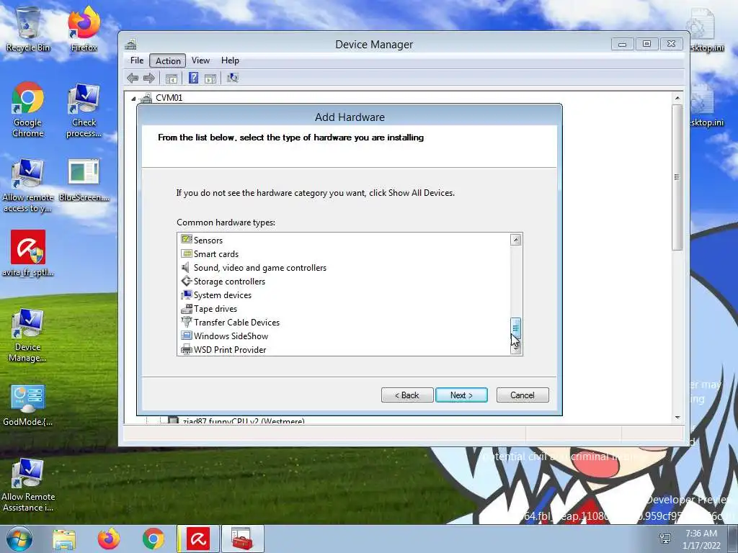
Task: Click the Forward arrow in Device Manager toolbar
Action: coord(148,78)
